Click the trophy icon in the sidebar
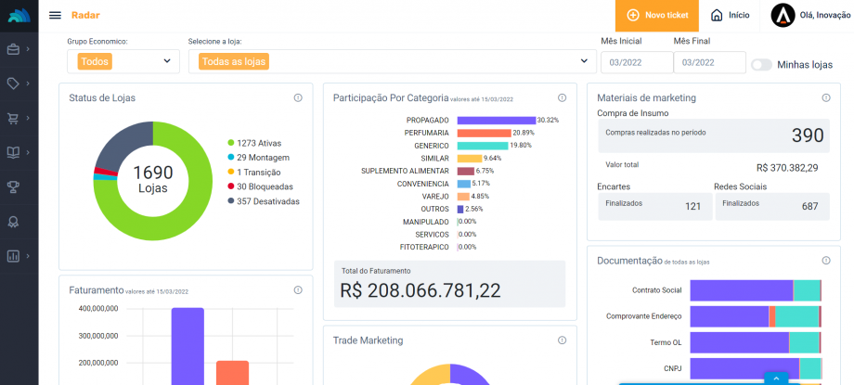Viewport: 854px width, 385px height. [x=14, y=186]
